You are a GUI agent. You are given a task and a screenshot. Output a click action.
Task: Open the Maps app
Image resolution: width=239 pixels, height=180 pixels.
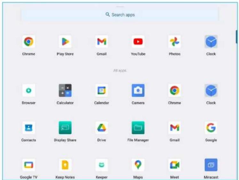(x=138, y=165)
